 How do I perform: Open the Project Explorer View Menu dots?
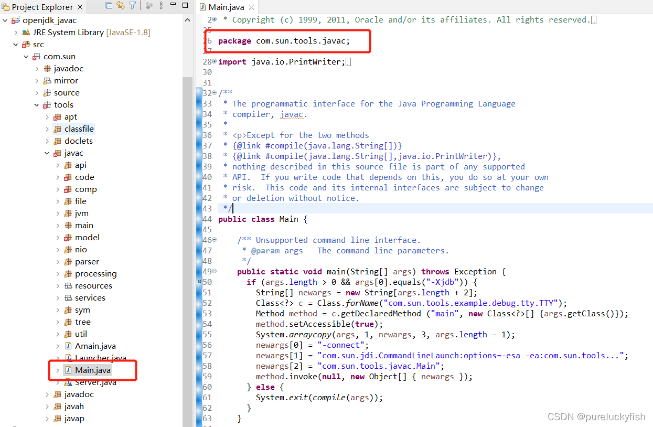162,6
